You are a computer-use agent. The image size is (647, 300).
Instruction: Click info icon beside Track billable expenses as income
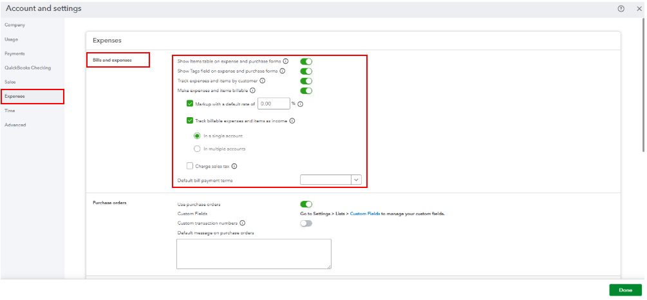[292, 121]
